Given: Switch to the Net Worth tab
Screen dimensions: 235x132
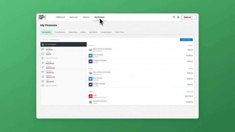Looking at the screenshot, I should (93, 32).
